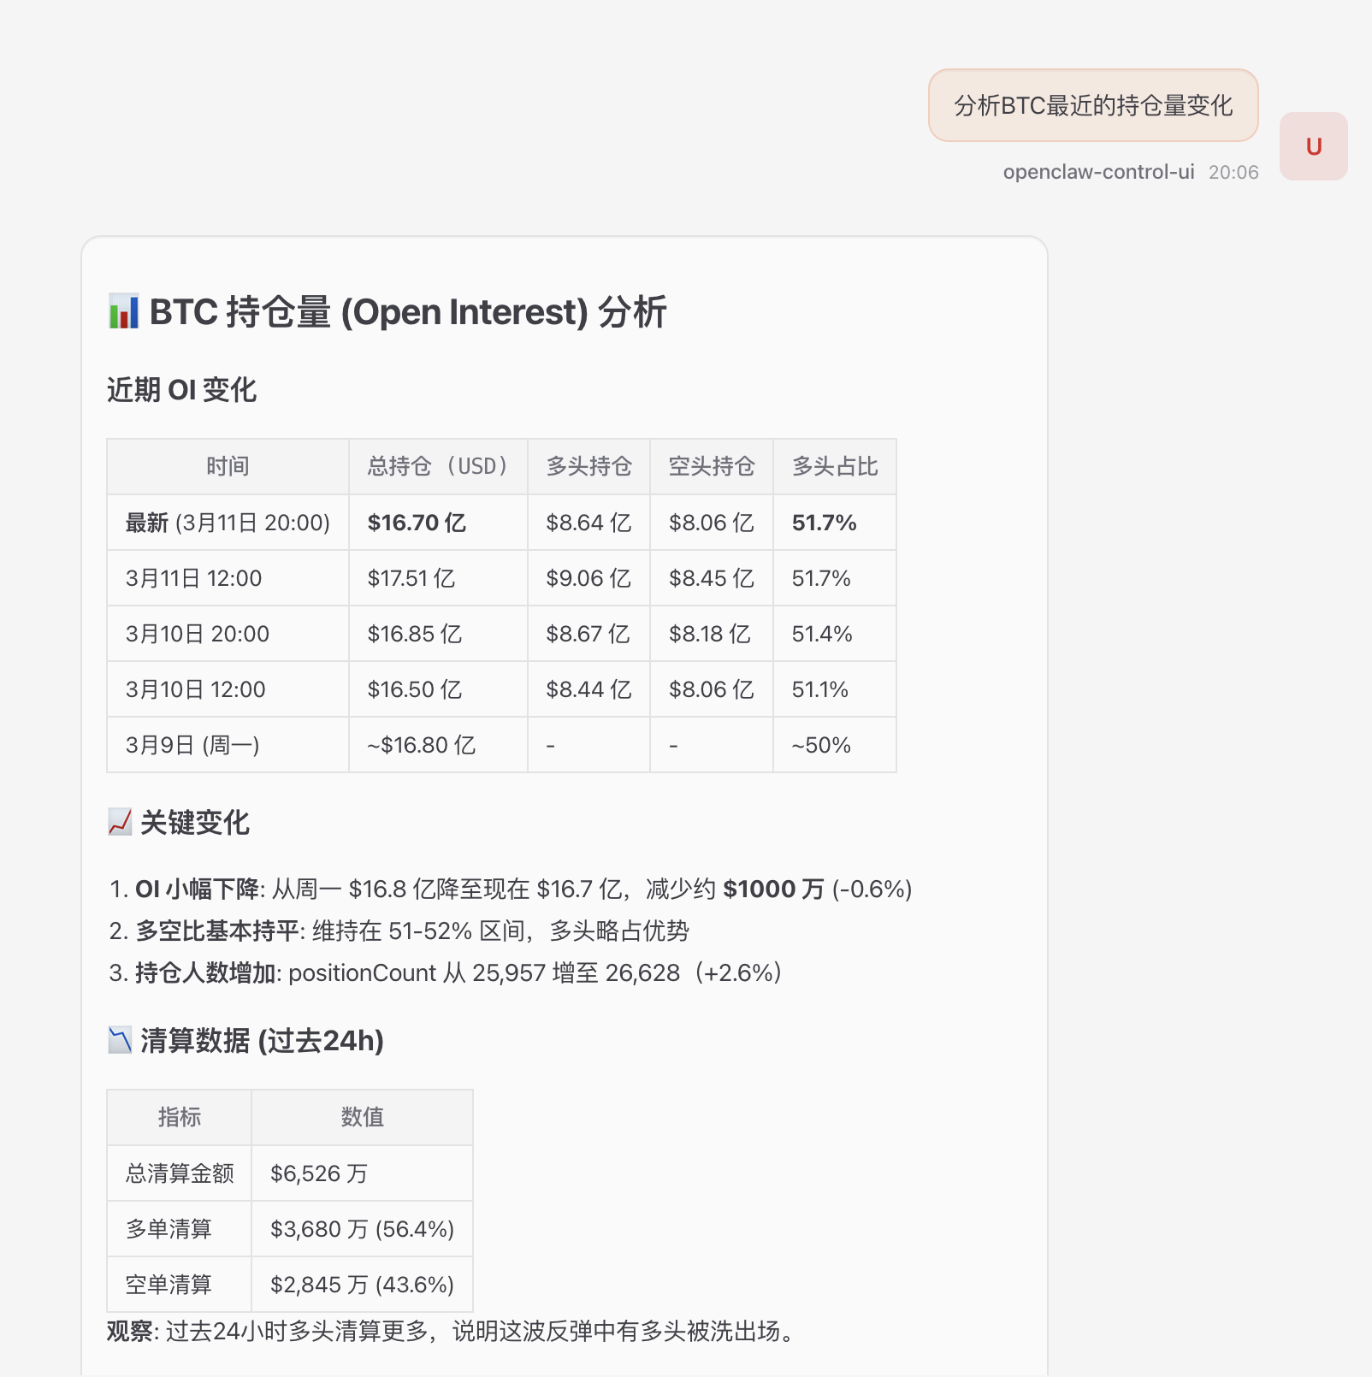Viewport: 1372px width, 1377px height.
Task: Click the 多单清算 percentage value 56.4%
Action: coord(417,1228)
